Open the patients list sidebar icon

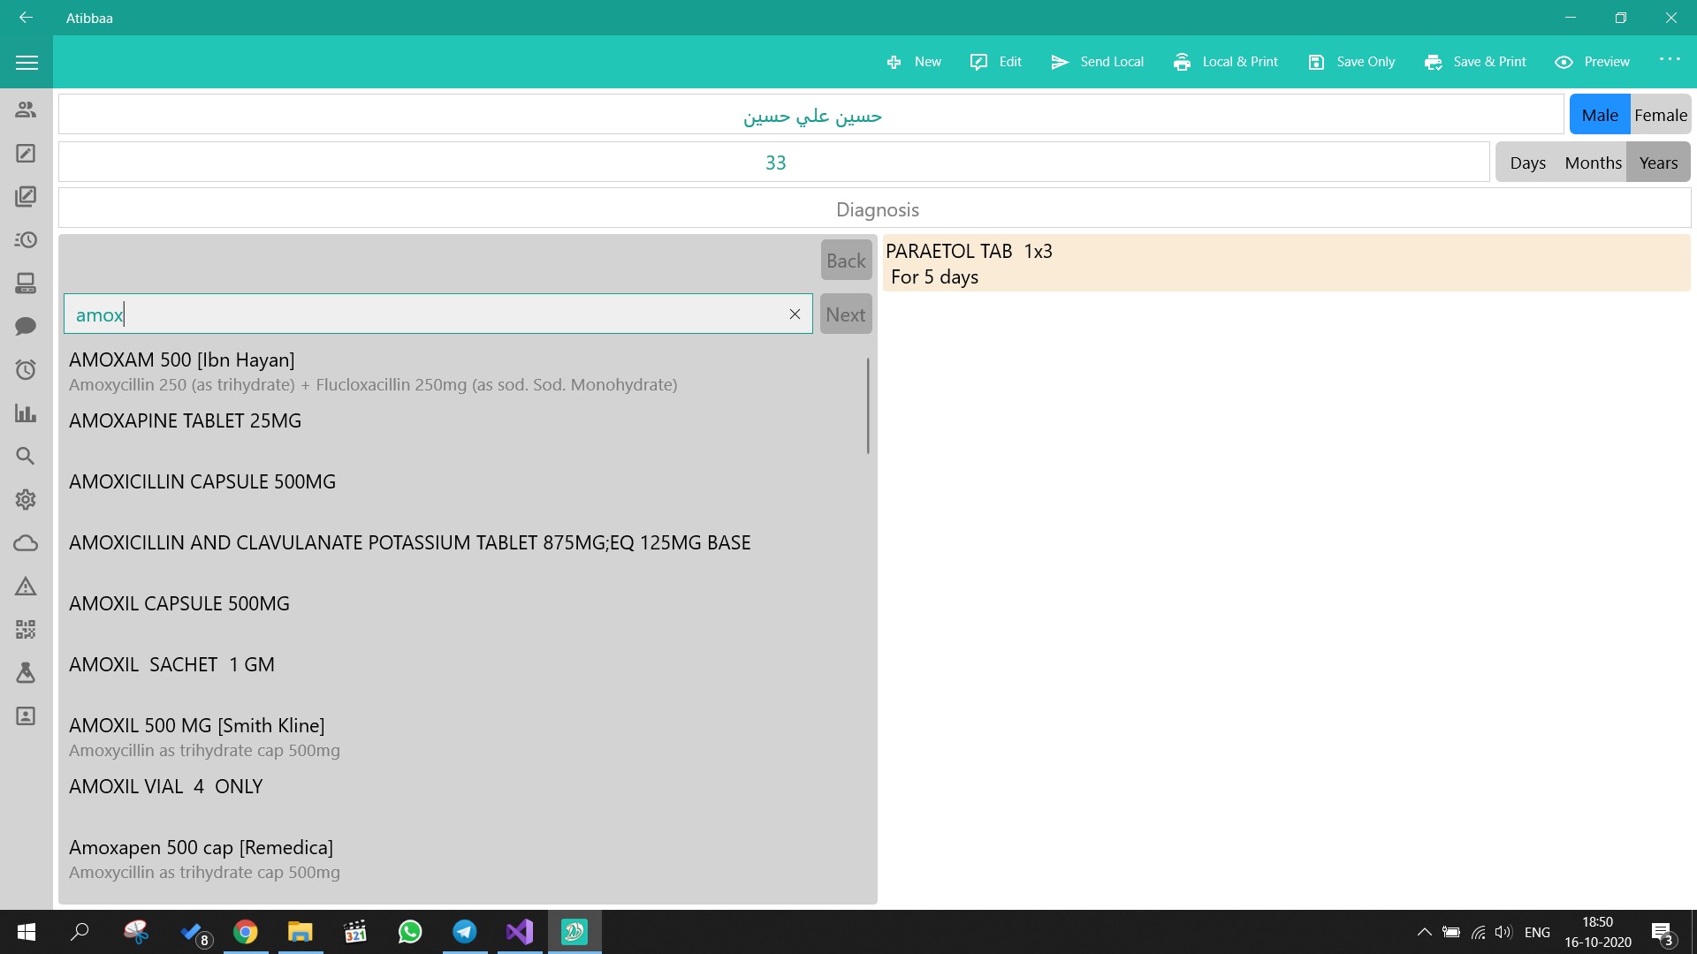(x=26, y=110)
